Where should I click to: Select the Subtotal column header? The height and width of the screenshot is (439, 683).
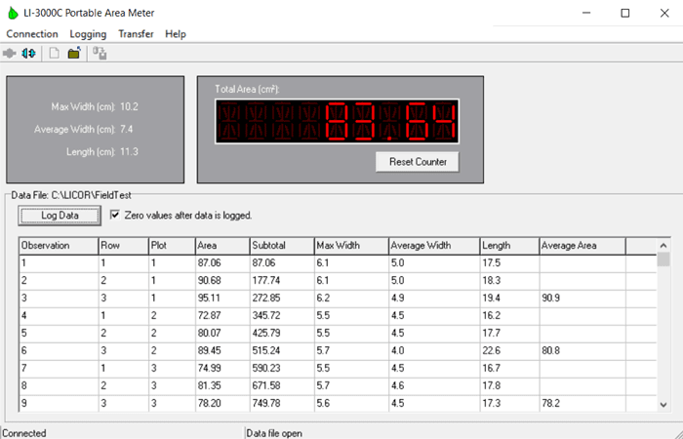click(280, 245)
